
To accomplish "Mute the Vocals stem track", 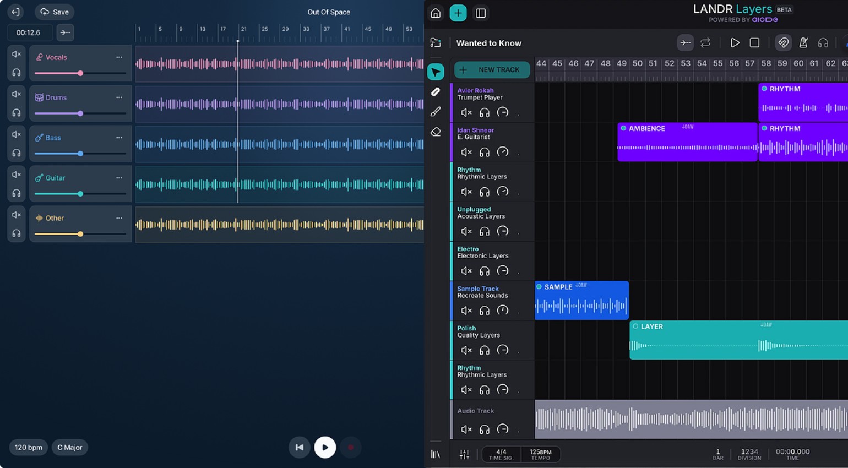I will 17,54.
